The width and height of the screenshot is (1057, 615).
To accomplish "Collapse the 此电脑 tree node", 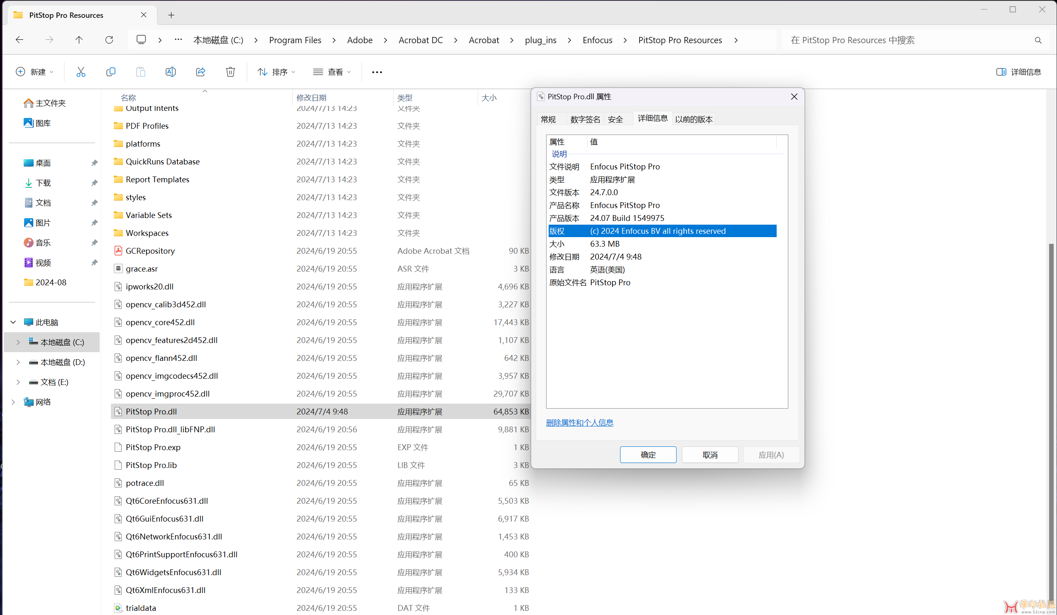I will (13, 322).
